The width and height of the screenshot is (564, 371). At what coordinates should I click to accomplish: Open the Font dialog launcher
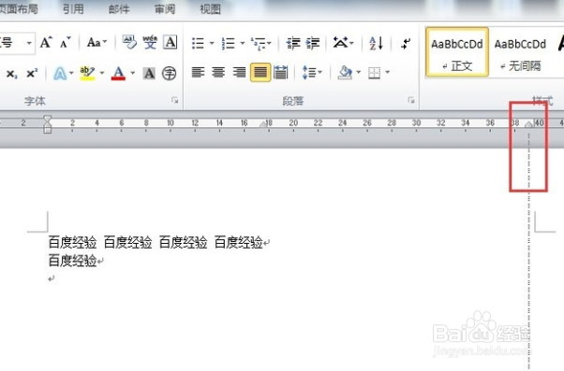175,100
